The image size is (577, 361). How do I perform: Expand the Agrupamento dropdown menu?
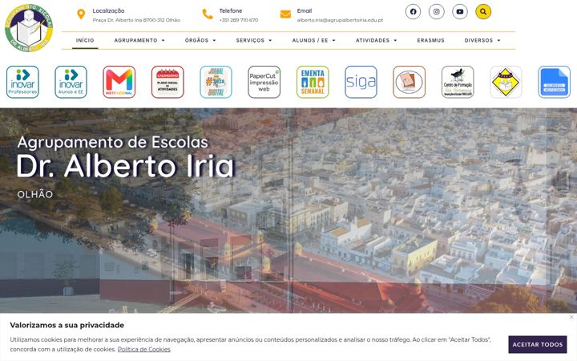click(x=139, y=40)
